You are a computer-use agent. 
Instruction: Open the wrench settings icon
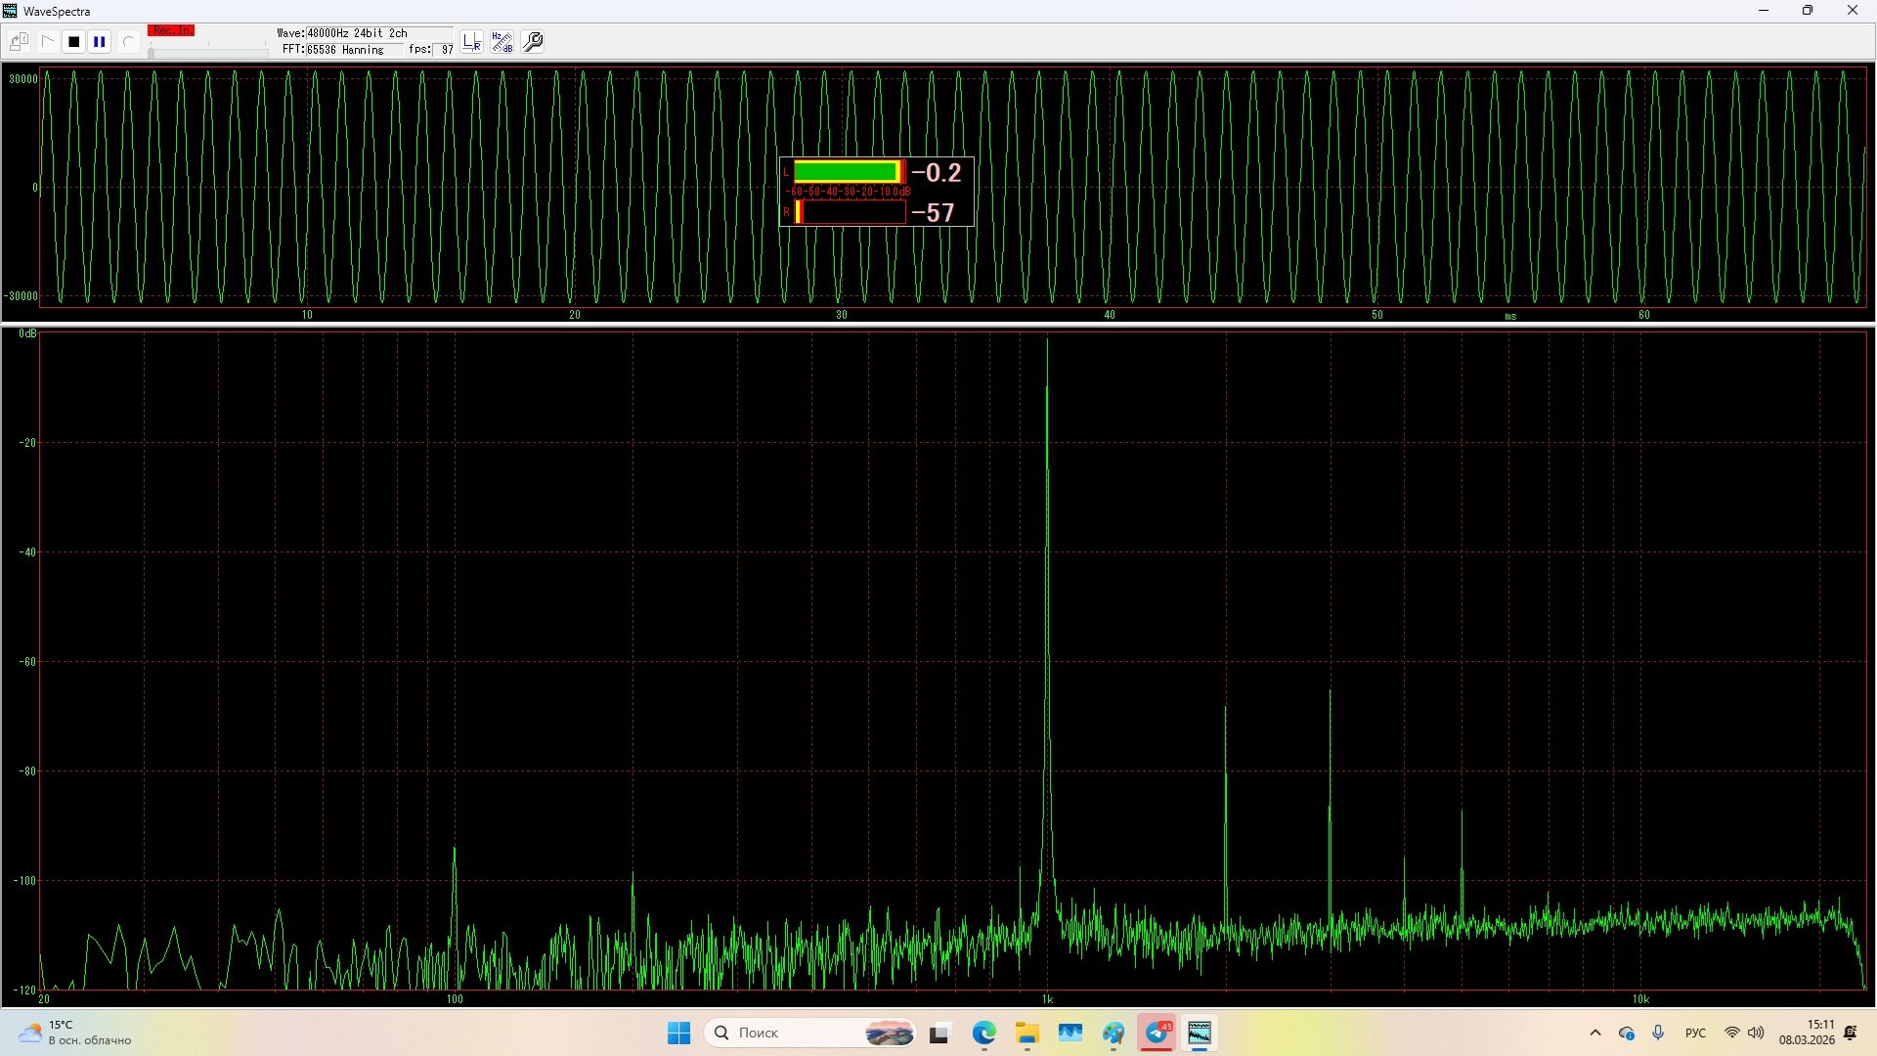click(x=533, y=42)
